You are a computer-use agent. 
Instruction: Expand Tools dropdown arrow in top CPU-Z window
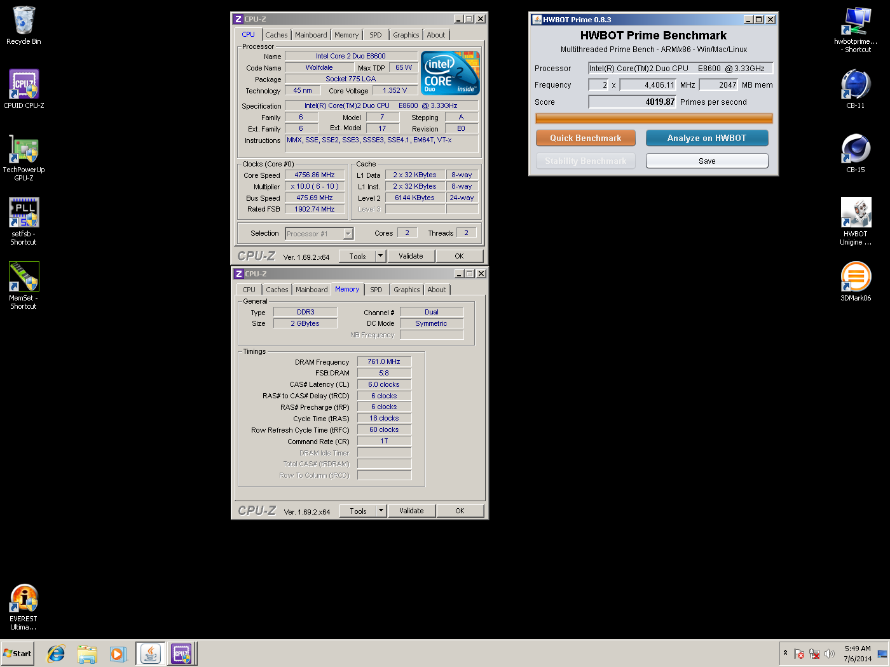point(381,256)
